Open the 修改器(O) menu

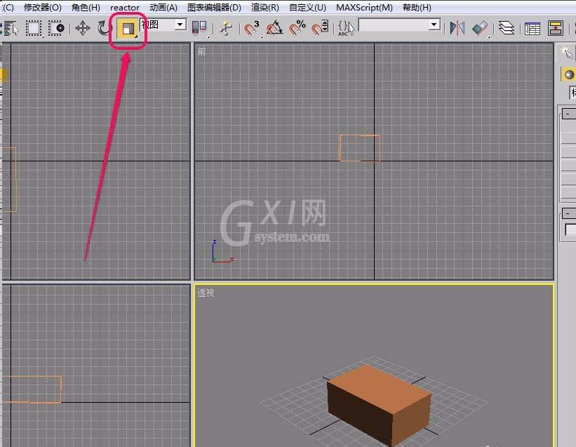click(x=43, y=7)
